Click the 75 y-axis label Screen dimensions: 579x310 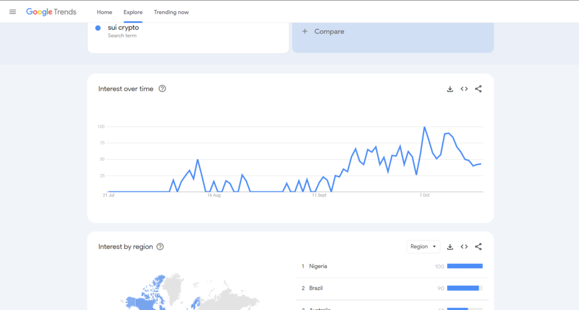(102, 143)
